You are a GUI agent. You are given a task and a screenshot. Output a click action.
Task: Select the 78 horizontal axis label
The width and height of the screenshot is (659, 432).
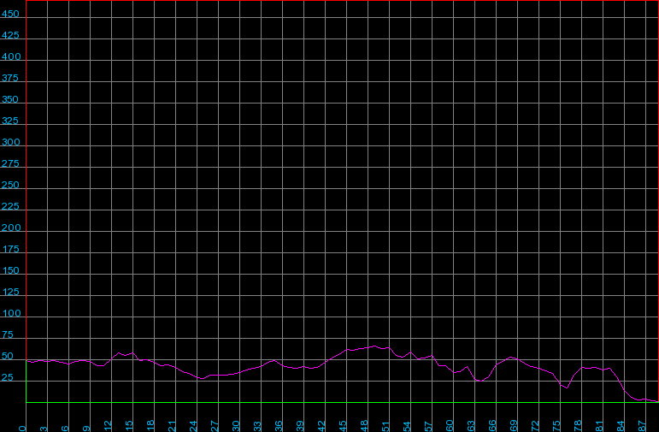[579, 426]
